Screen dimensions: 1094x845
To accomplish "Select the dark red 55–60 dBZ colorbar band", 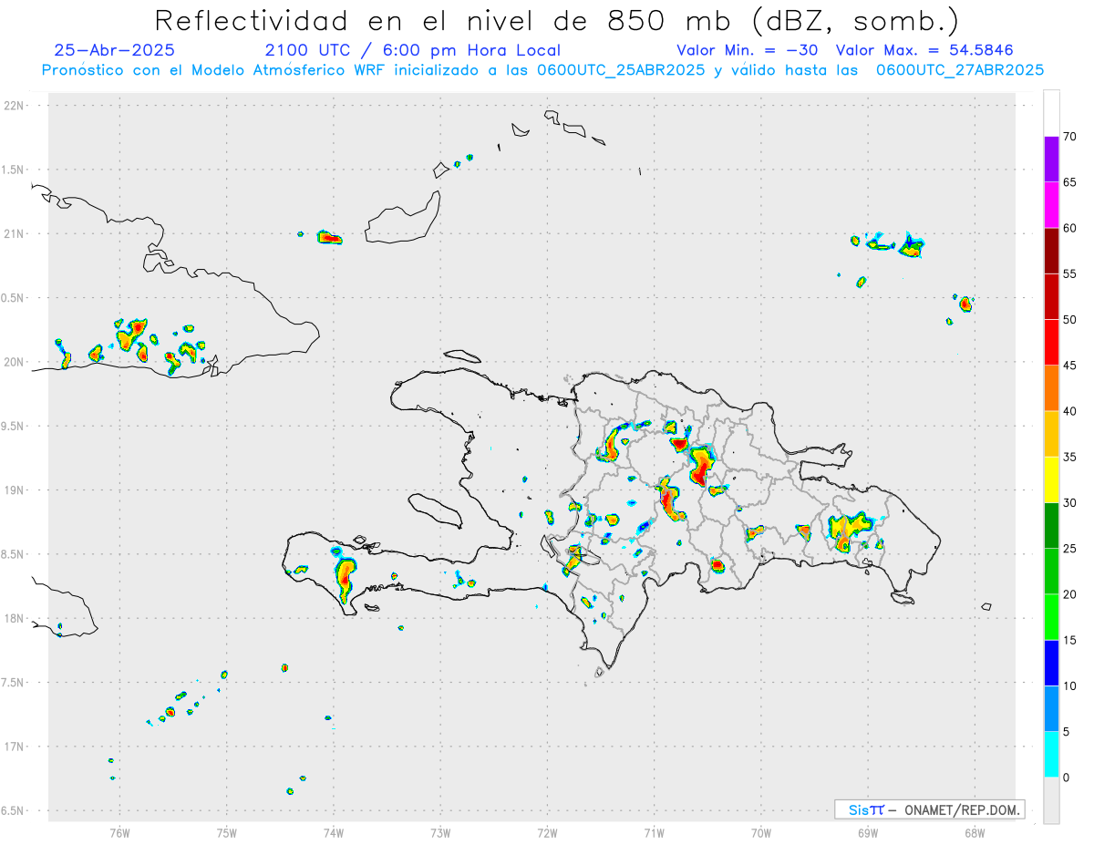I will pyautogui.click(x=1051, y=251).
